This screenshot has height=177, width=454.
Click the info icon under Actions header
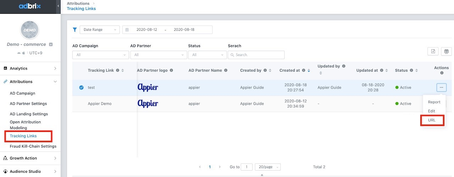coord(442,73)
